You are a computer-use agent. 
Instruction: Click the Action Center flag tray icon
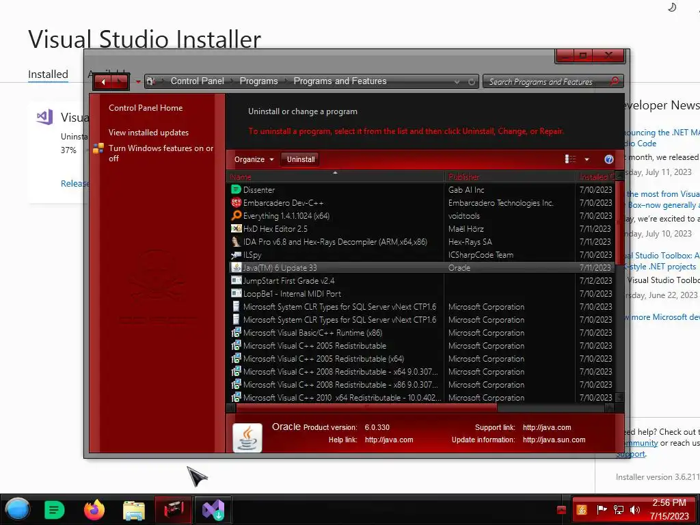602,509
